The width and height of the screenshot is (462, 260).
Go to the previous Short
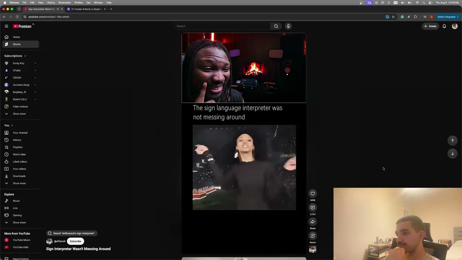pyautogui.click(x=452, y=140)
